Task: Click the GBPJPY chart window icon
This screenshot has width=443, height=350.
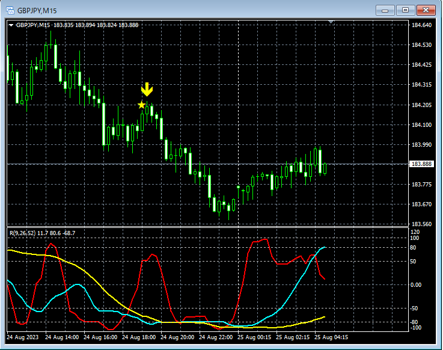Action: (10, 10)
